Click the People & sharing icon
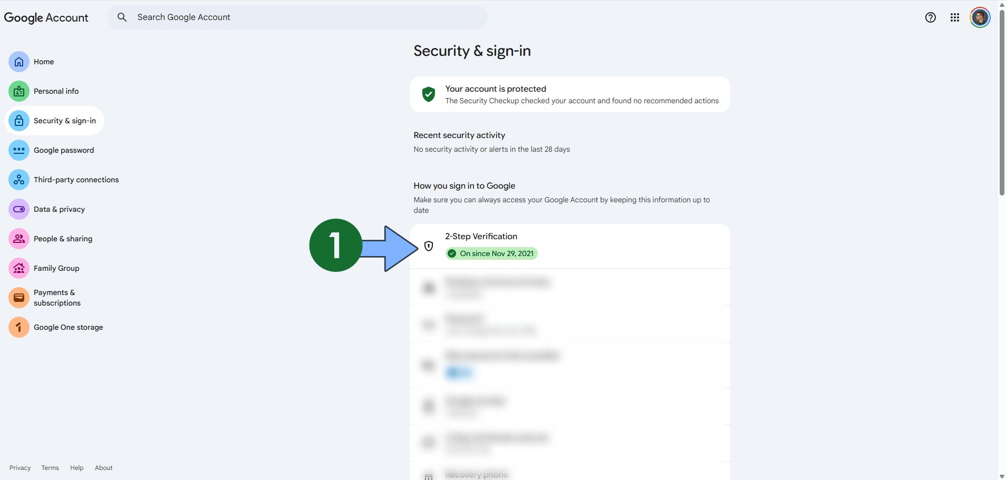 point(18,239)
